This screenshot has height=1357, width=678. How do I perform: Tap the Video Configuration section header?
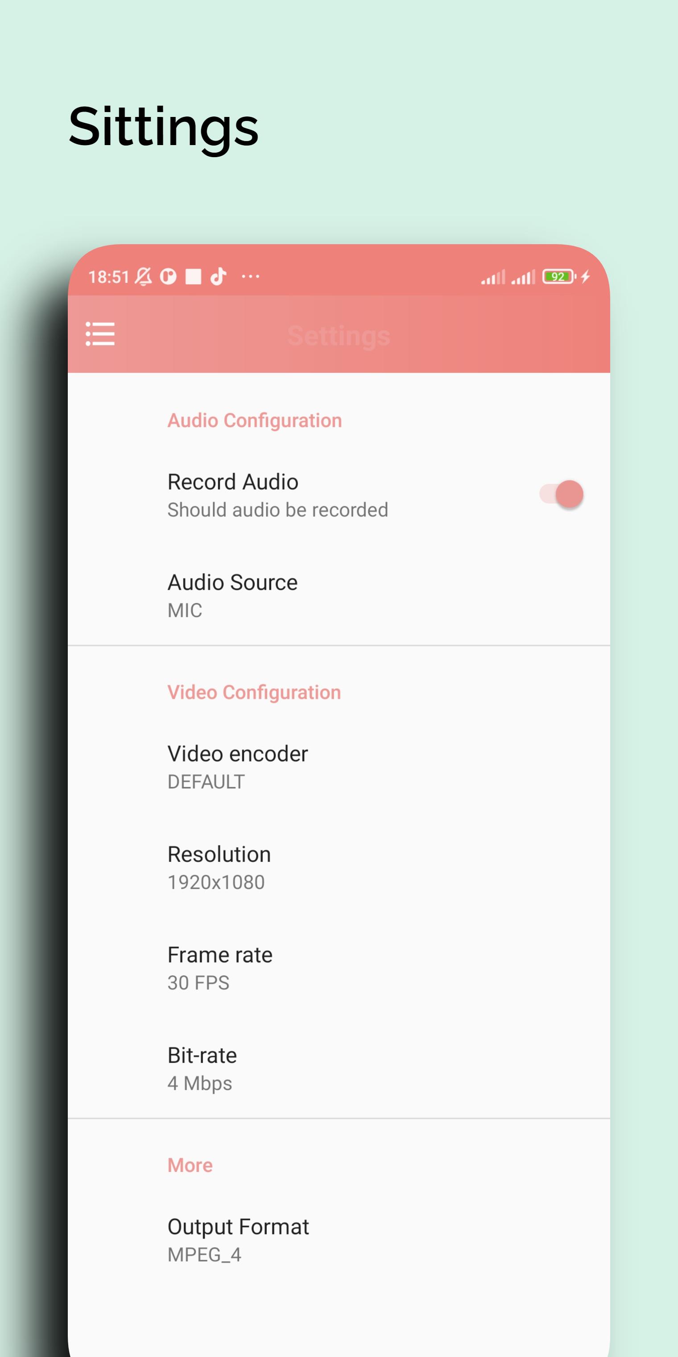(254, 693)
